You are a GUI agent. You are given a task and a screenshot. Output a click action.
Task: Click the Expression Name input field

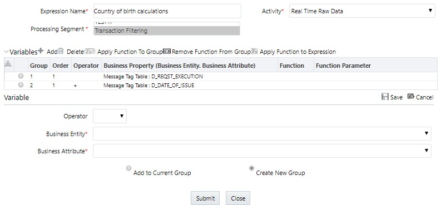[x=167, y=11]
